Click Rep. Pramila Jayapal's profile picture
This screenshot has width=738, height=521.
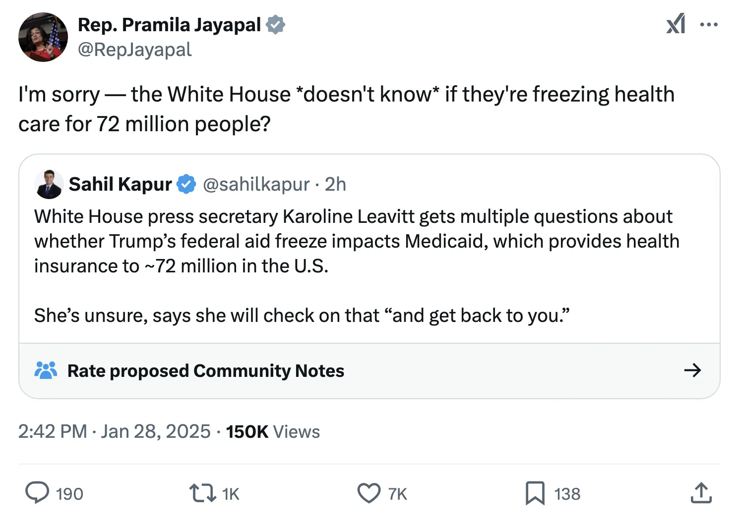pos(43,37)
